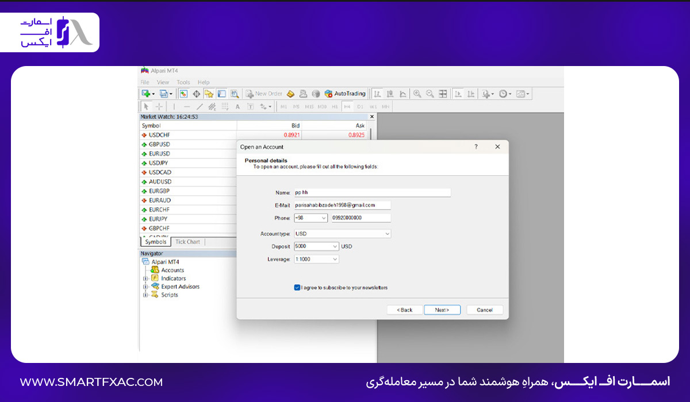Select the Text Label 'T' tool

(251, 107)
